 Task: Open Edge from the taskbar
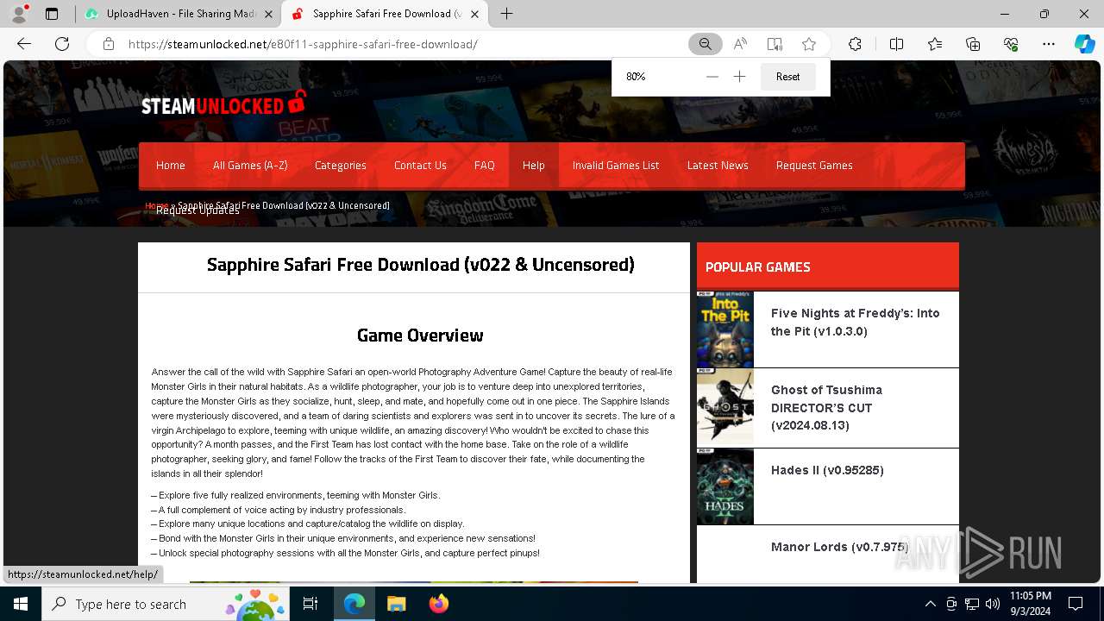354,604
